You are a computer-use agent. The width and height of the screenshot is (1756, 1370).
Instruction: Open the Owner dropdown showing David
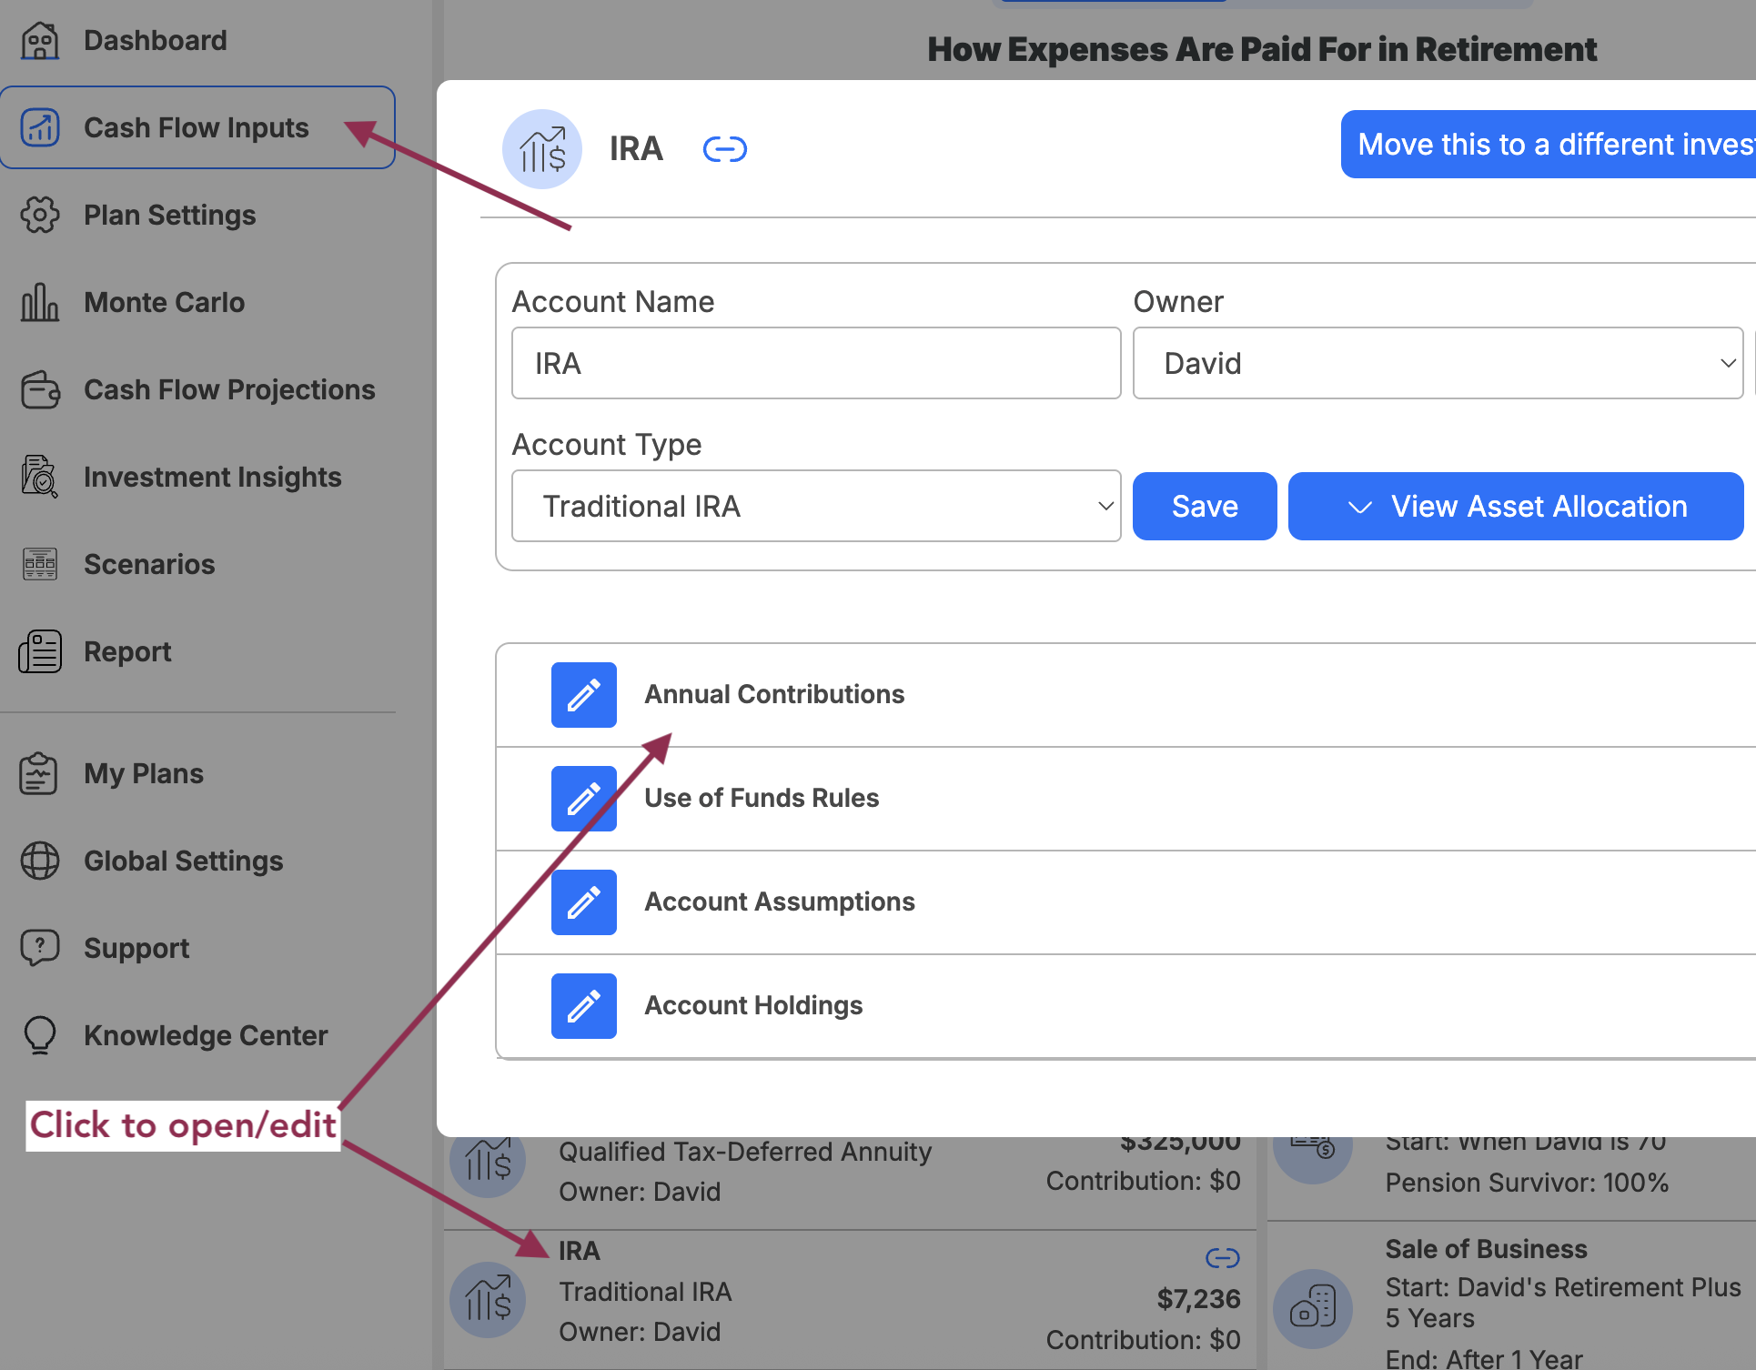(1437, 363)
